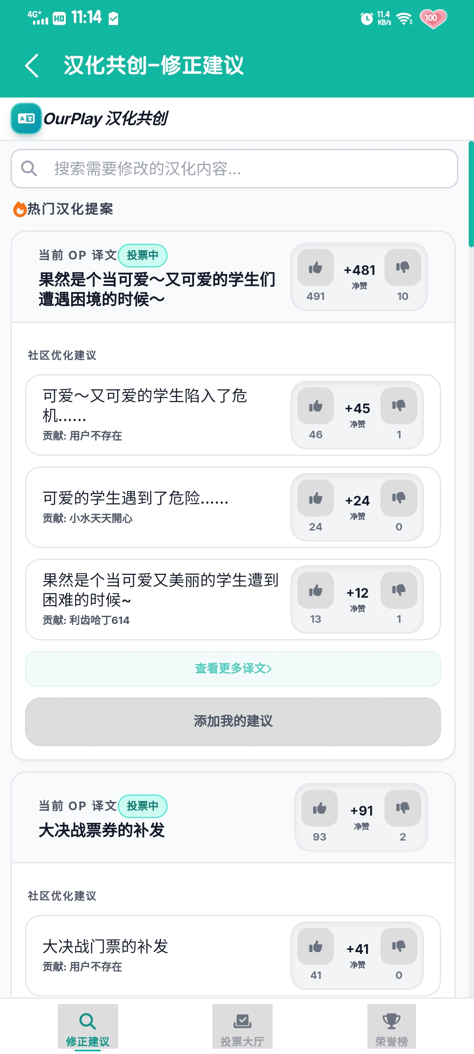Tap the search magnifier icon
This screenshot has height=1054, width=474.
[29, 168]
